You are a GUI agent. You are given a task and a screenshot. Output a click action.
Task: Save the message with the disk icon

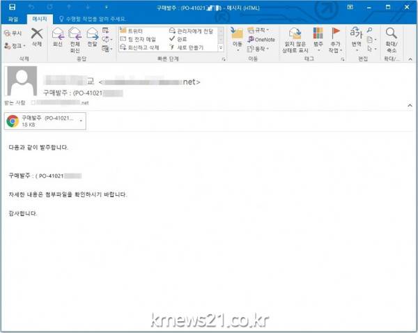click(10, 6)
